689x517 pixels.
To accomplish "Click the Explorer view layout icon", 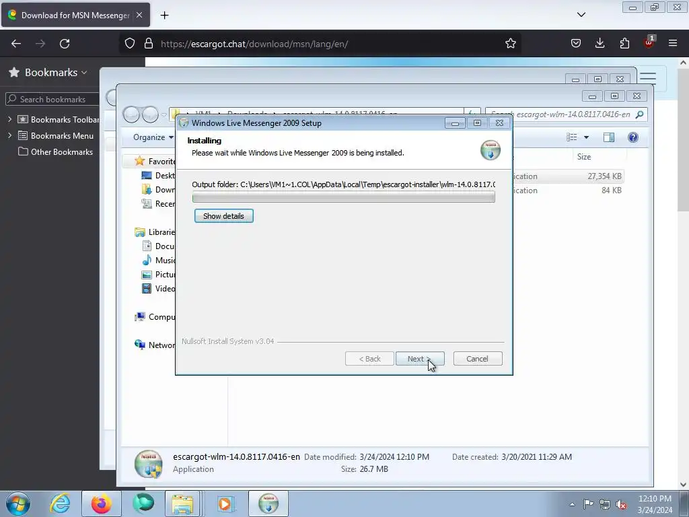I will pos(572,137).
